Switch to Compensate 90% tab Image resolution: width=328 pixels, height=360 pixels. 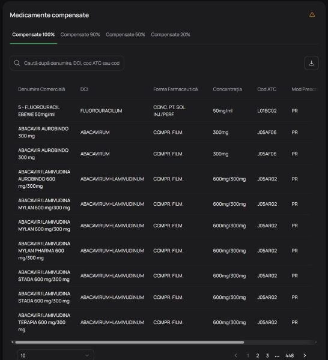click(x=80, y=35)
